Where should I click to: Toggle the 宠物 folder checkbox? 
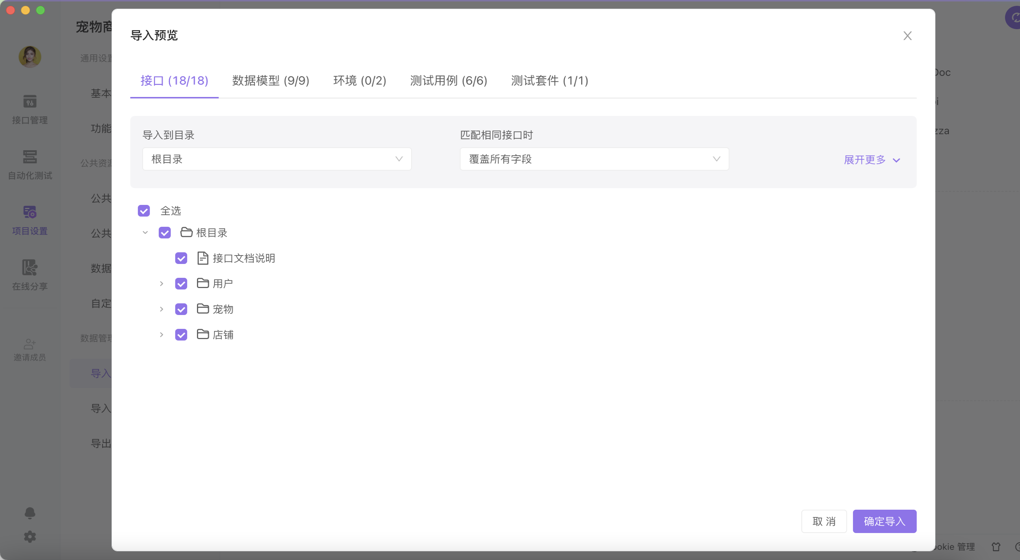coord(181,309)
